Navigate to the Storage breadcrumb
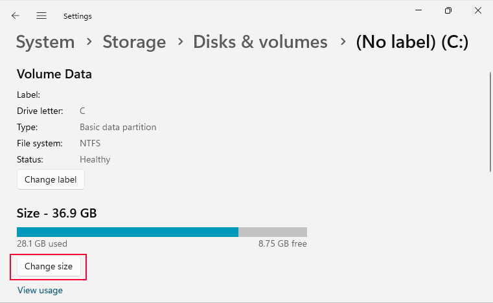Viewport: 493px width, 303px height. coord(134,42)
